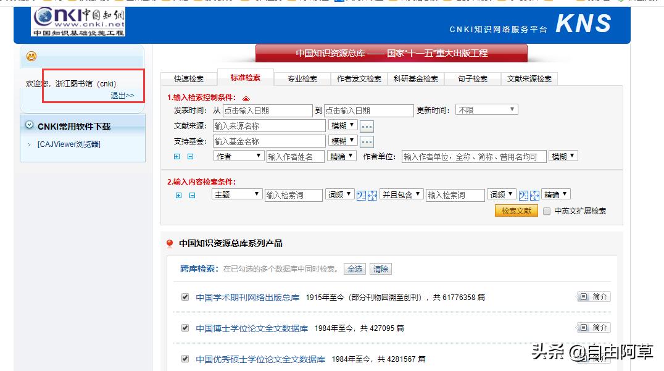Switch to 快速检索 tab
664x371 pixels.
[x=189, y=79]
